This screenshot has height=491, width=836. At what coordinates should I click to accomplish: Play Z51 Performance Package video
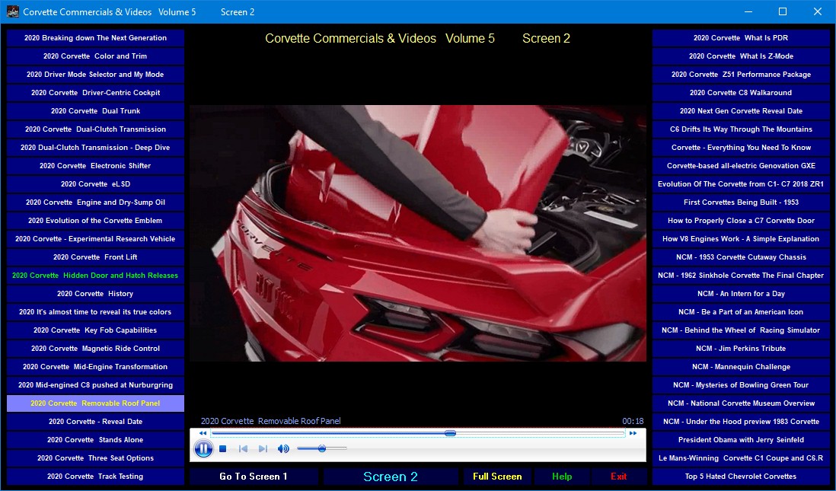click(741, 75)
